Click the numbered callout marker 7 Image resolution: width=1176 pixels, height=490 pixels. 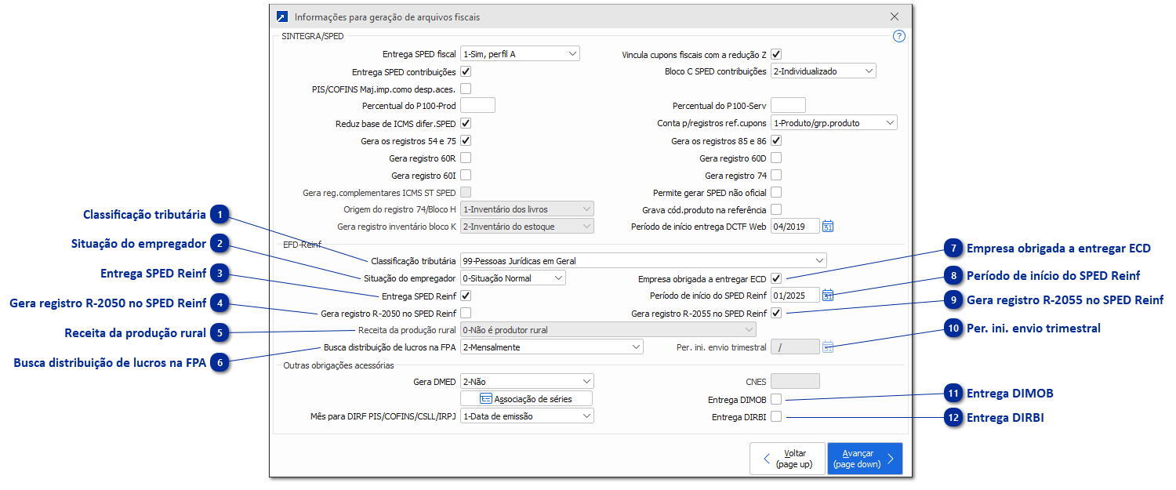(x=953, y=249)
